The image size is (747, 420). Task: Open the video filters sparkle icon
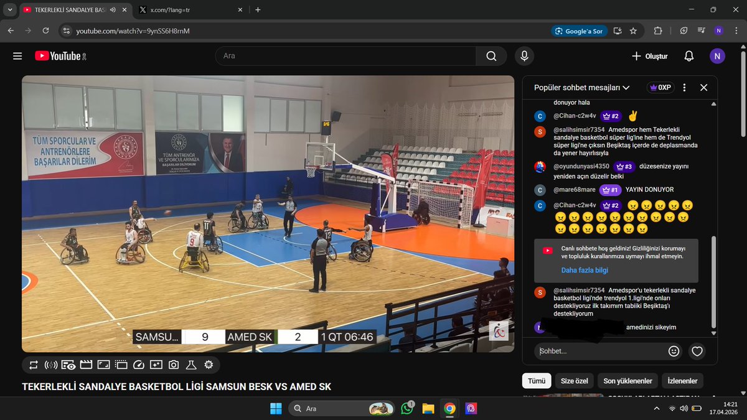156,365
